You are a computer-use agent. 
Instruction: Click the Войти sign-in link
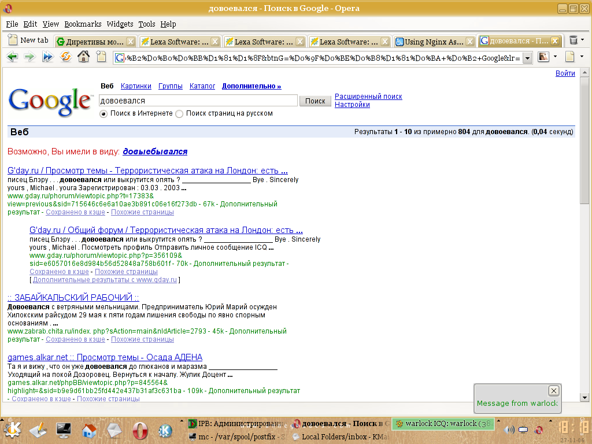(565, 73)
